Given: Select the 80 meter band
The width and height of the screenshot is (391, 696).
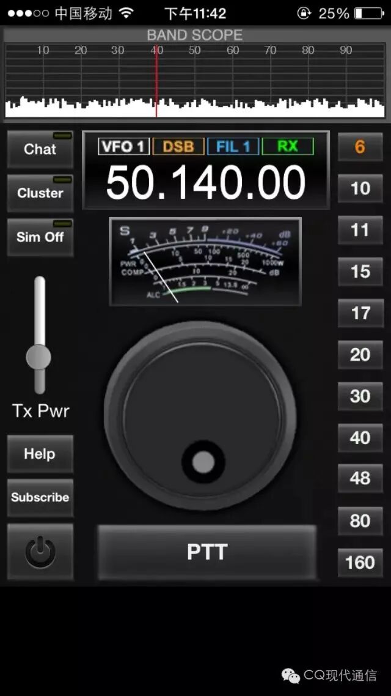Looking at the screenshot, I should pos(360,520).
